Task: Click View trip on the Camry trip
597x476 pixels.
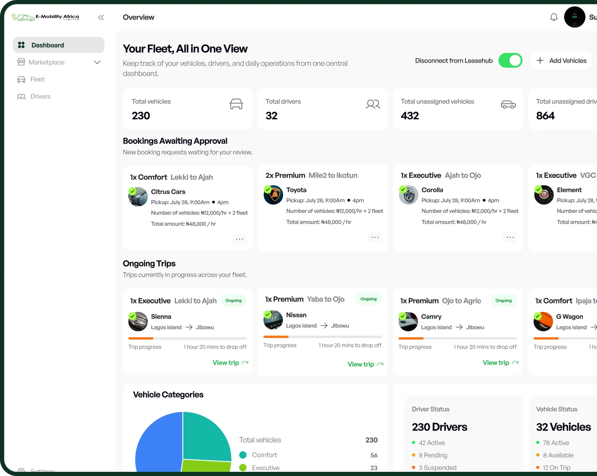Action: click(x=501, y=363)
